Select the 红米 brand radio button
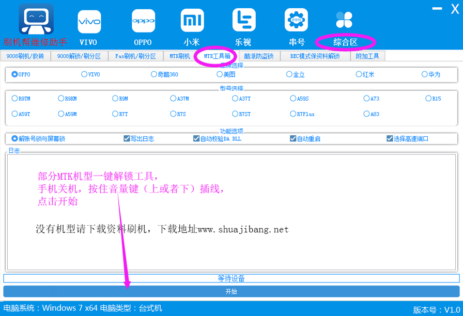This screenshot has width=463, height=316. (x=359, y=74)
